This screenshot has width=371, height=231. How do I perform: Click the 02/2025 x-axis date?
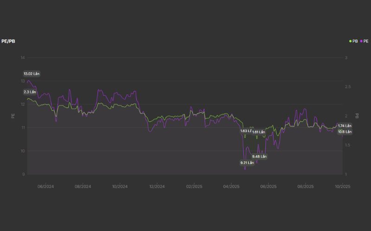point(194,187)
